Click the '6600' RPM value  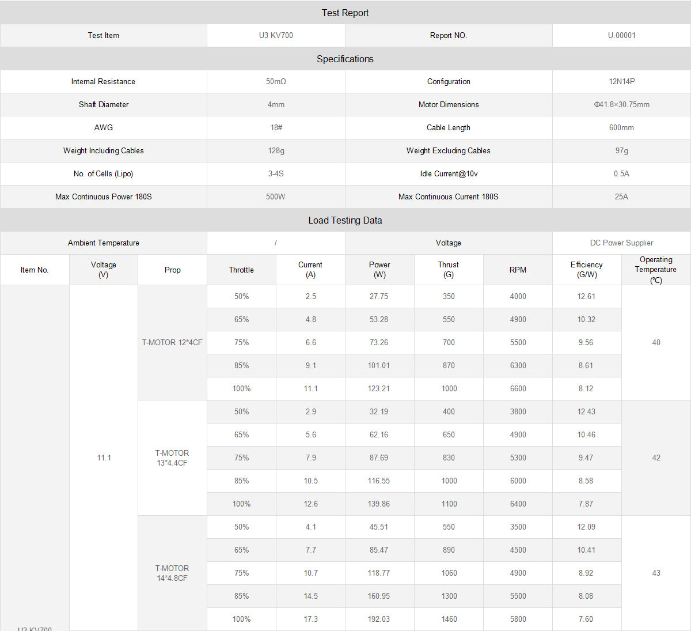[x=518, y=388]
